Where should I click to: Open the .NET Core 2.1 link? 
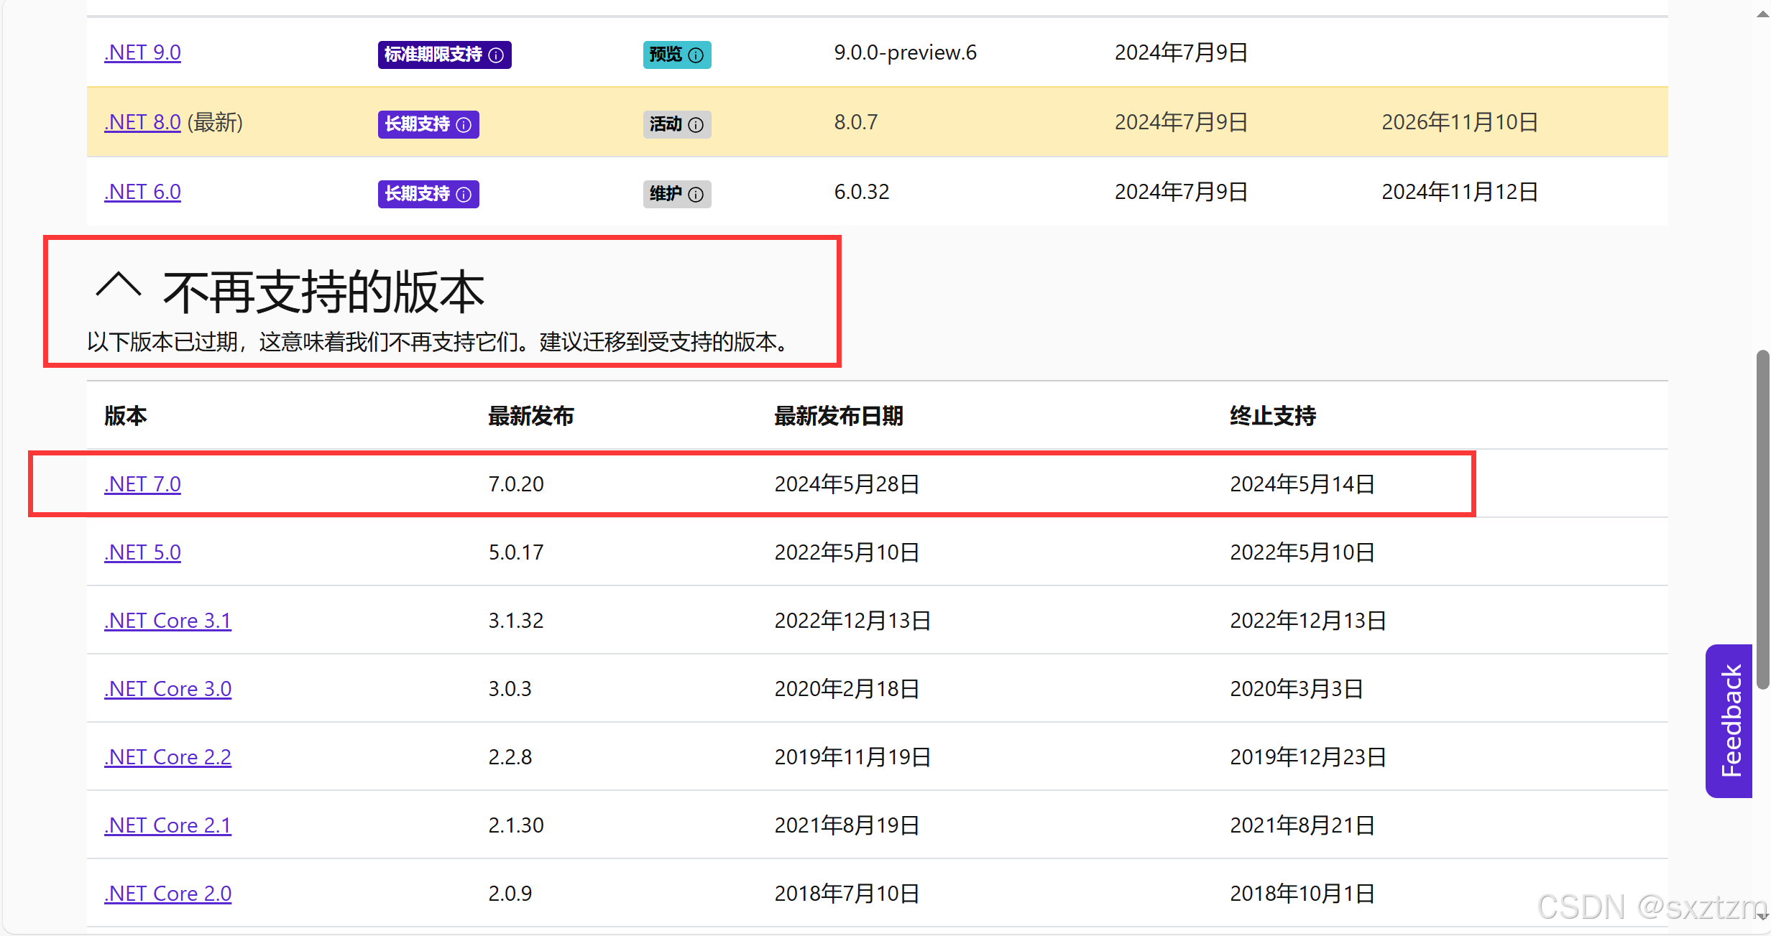click(167, 825)
